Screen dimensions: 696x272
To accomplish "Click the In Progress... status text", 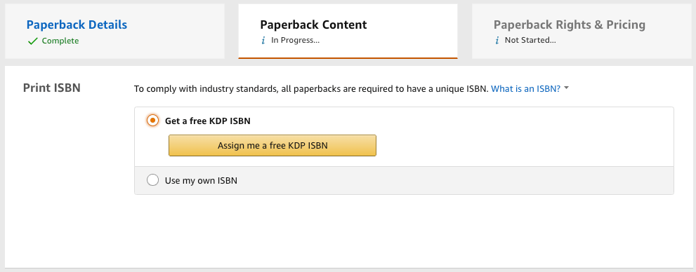I will click(296, 41).
